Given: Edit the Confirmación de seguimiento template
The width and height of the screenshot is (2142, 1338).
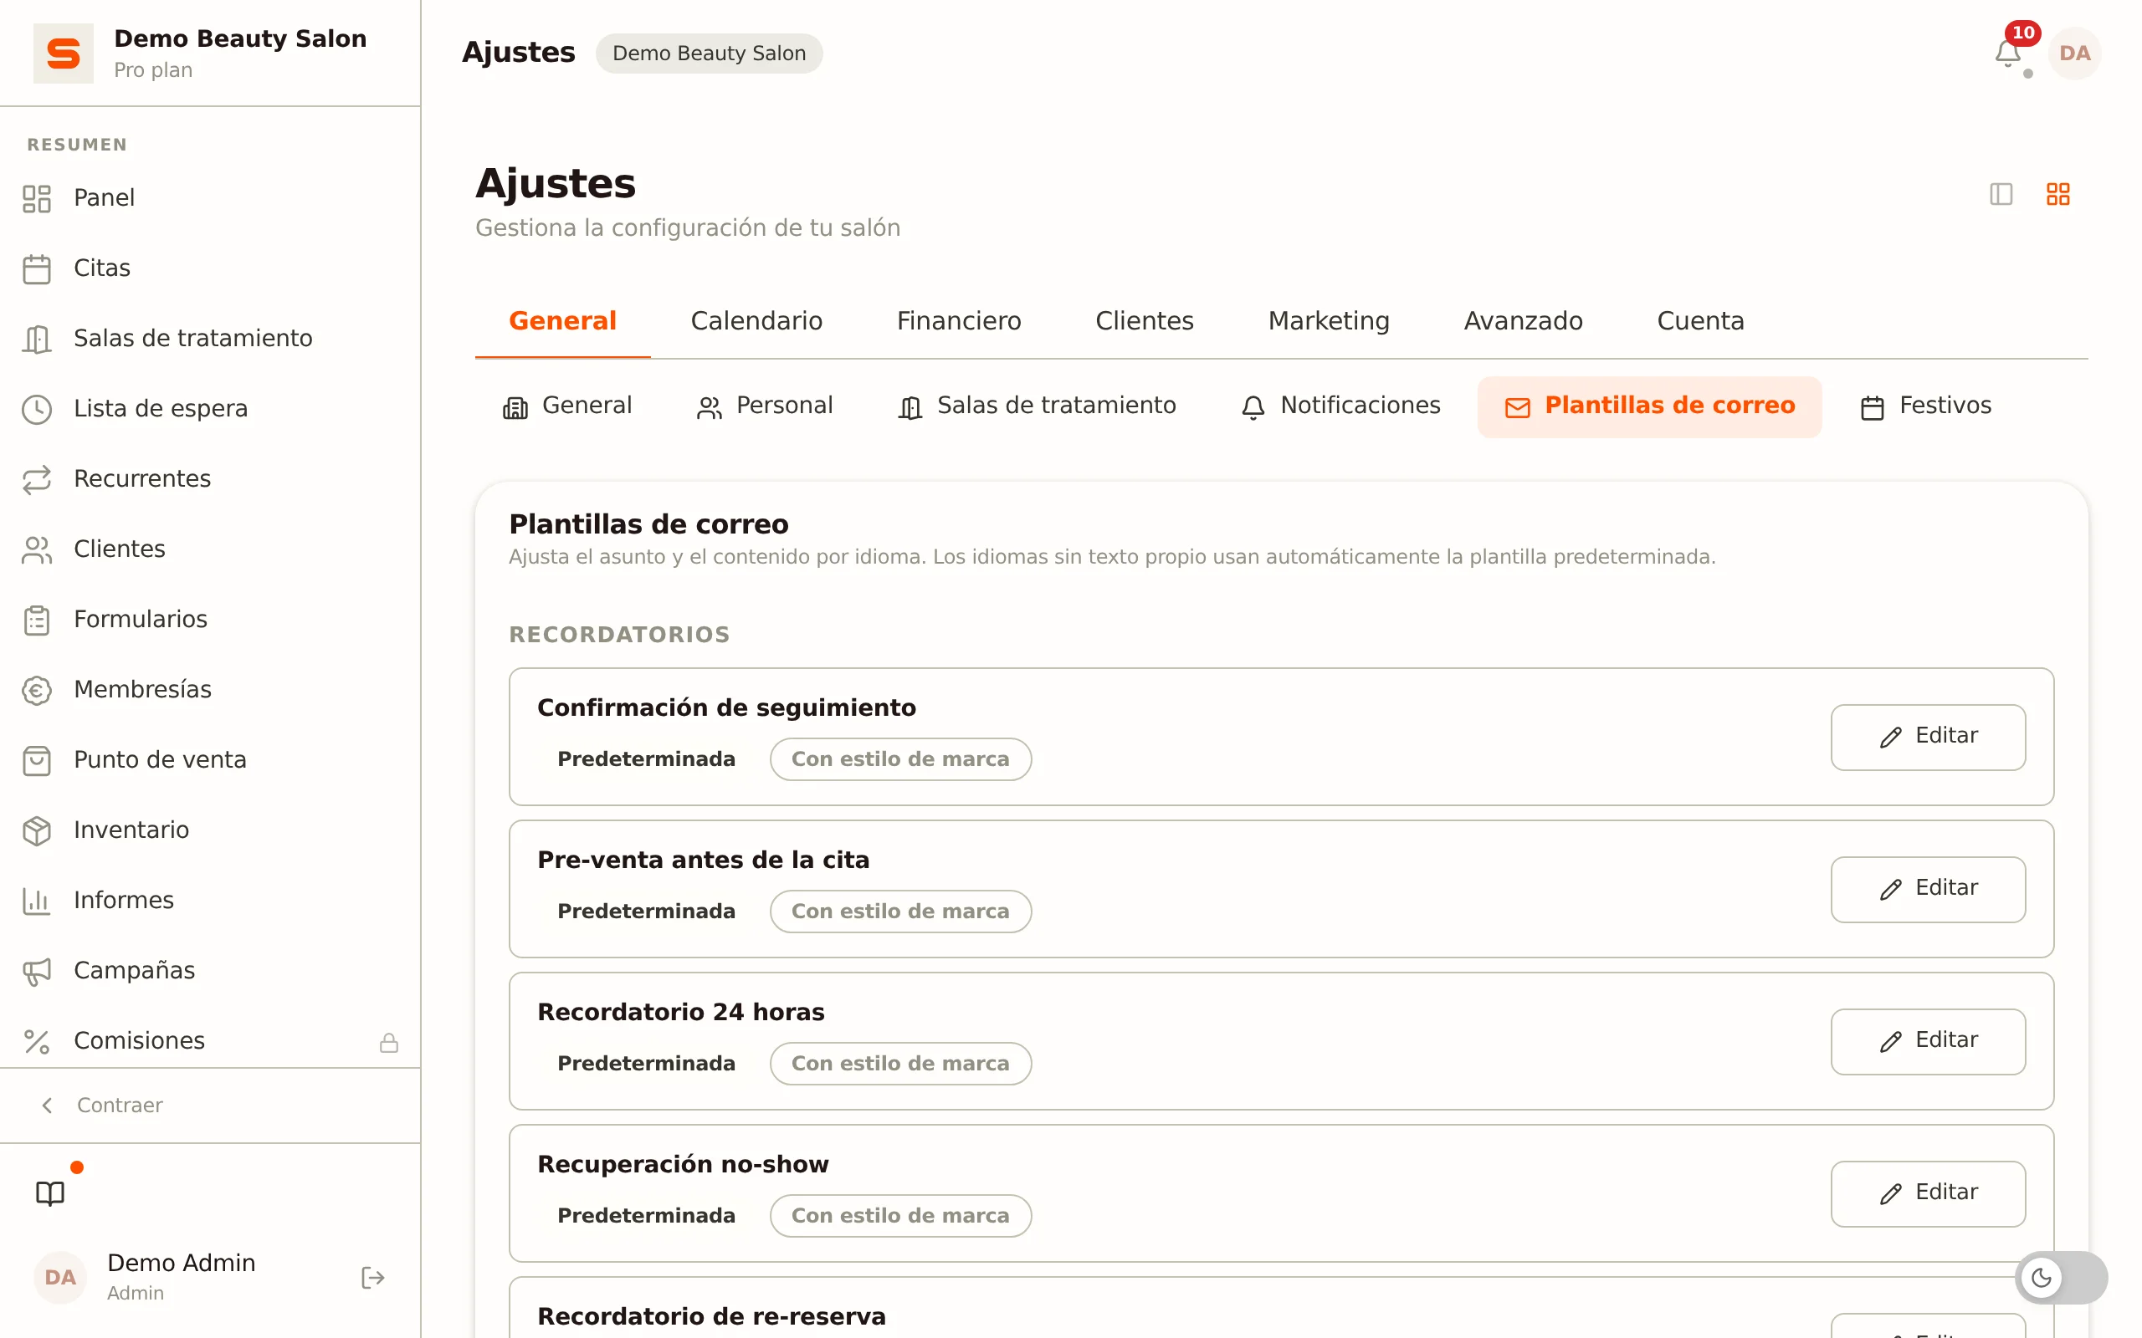Looking at the screenshot, I should [1927, 736].
